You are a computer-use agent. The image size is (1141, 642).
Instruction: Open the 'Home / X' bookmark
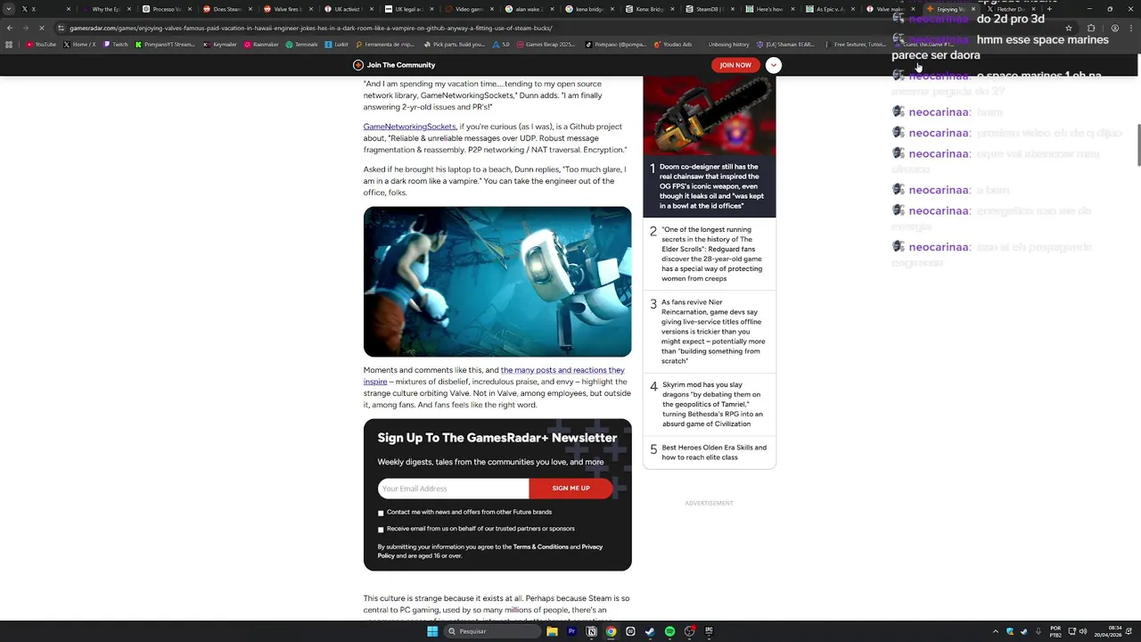click(x=79, y=45)
